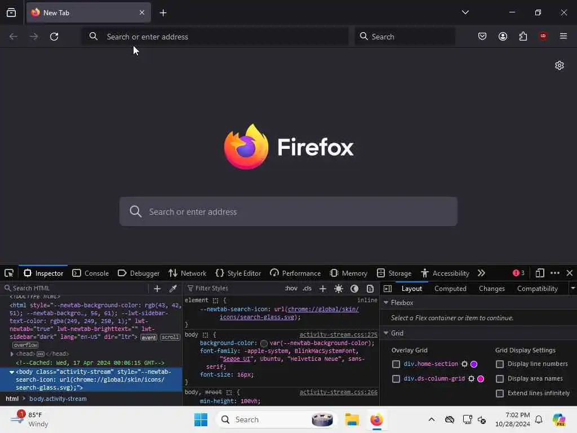This screenshot has width=577, height=433.
Task: View the 3 errors indicator
Action: [518, 273]
